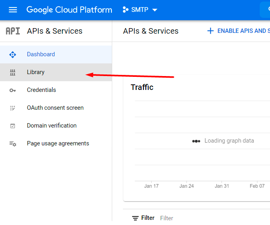Open the Library menu item
Screen dimensions: 270x225
[36, 72]
